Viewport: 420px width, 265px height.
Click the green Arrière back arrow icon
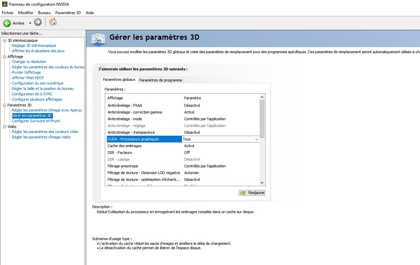(x=7, y=23)
